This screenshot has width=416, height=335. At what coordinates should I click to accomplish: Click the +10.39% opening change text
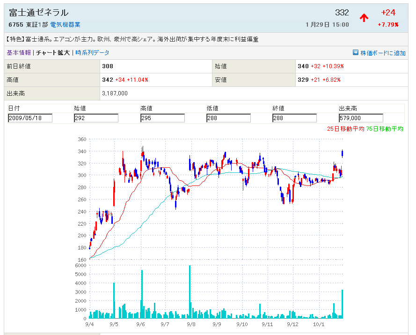333,66
